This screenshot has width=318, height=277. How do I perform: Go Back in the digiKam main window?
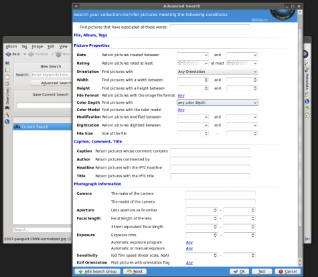click(13, 54)
